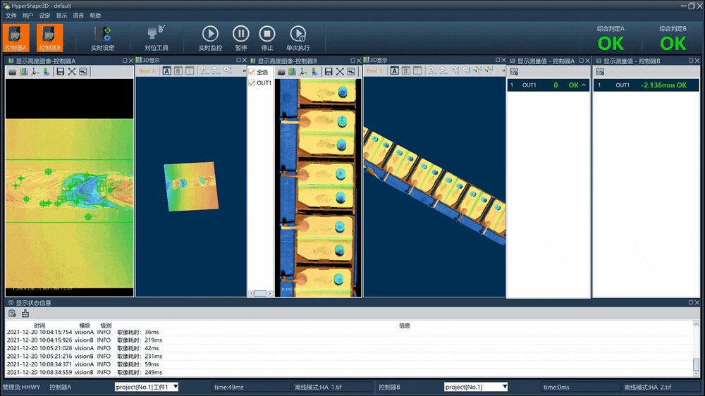
Task: Click the status log scroll-up arrow
Action: click(696, 323)
